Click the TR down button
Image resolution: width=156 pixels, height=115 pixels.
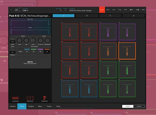click(125, 10)
